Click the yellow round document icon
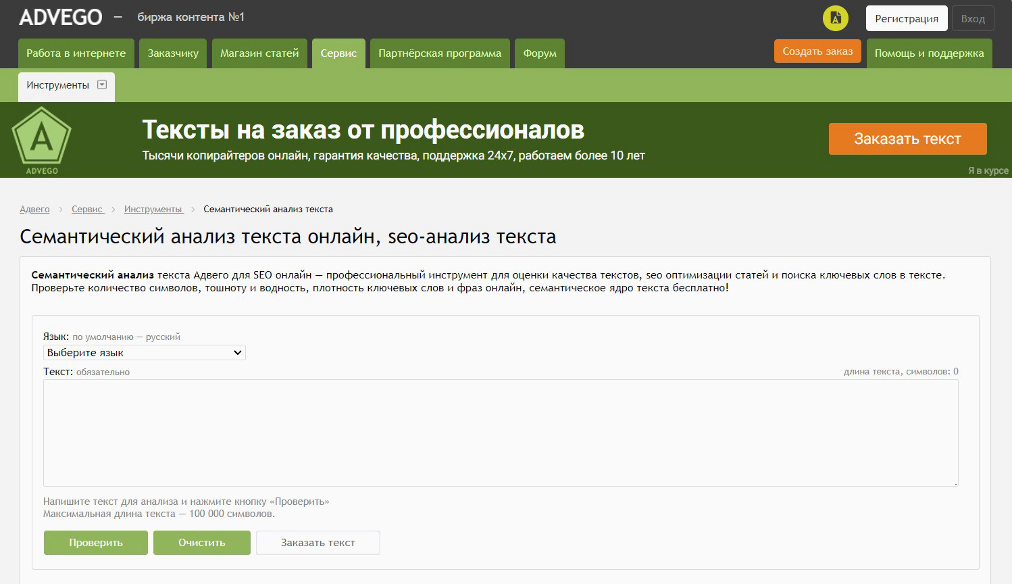1012x584 pixels. [x=835, y=18]
